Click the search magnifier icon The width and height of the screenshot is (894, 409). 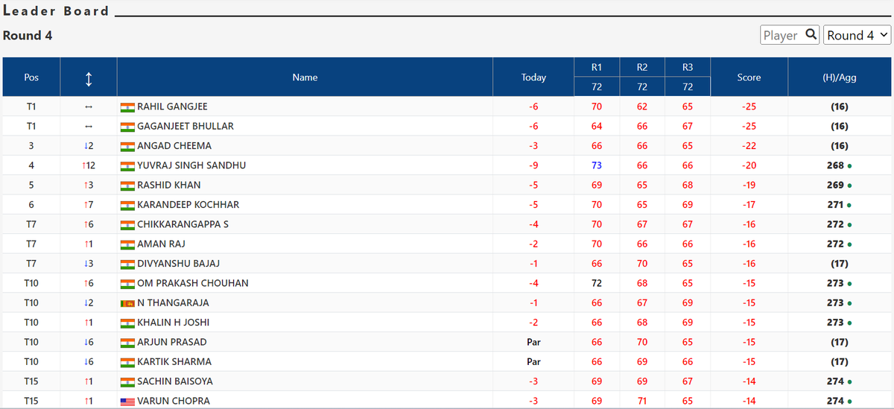(x=811, y=35)
